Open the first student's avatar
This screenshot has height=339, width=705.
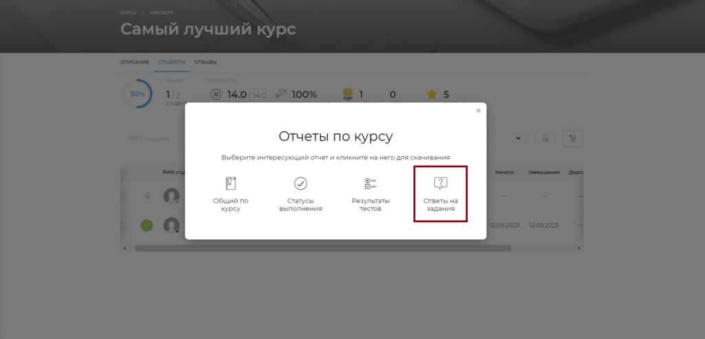pyautogui.click(x=171, y=196)
